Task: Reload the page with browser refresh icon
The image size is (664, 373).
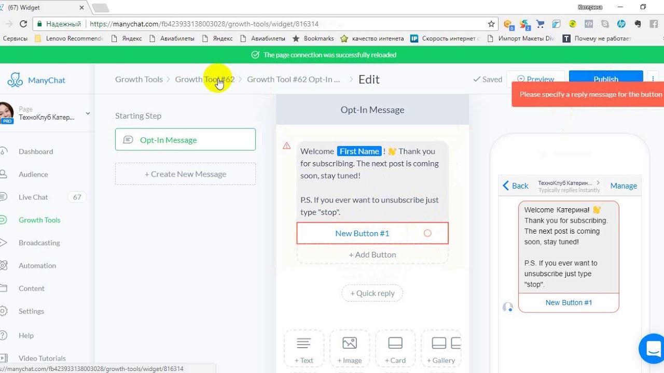Action: pos(23,24)
